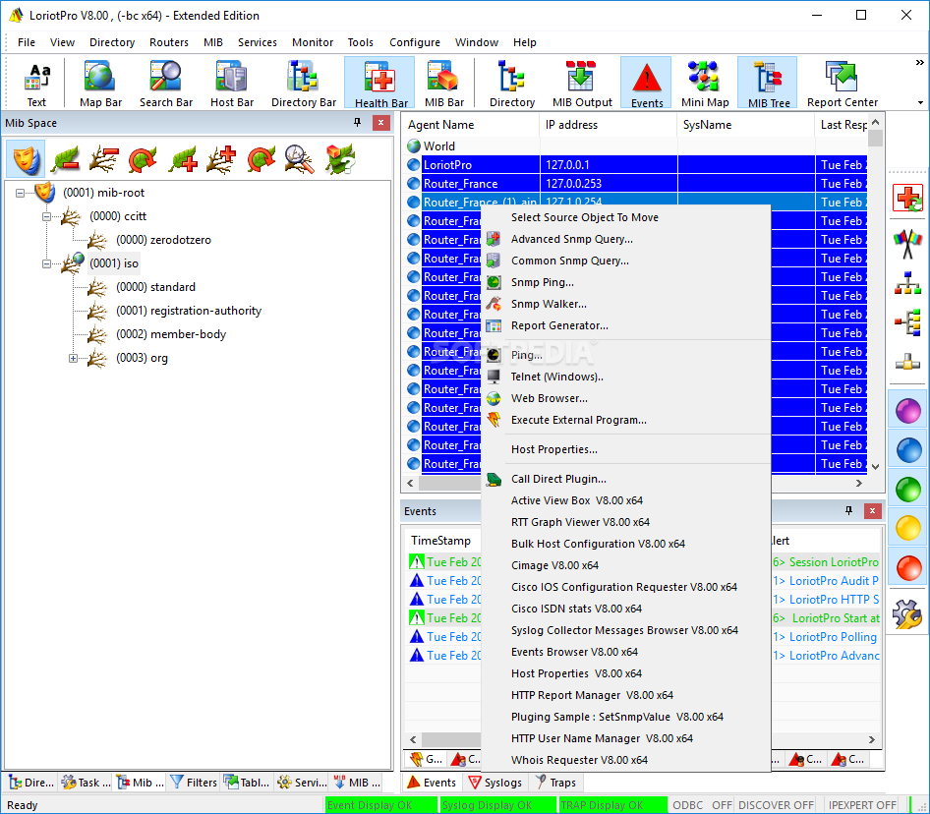930x814 pixels.
Task: Sort by SysName column header
Action: pyautogui.click(x=745, y=125)
